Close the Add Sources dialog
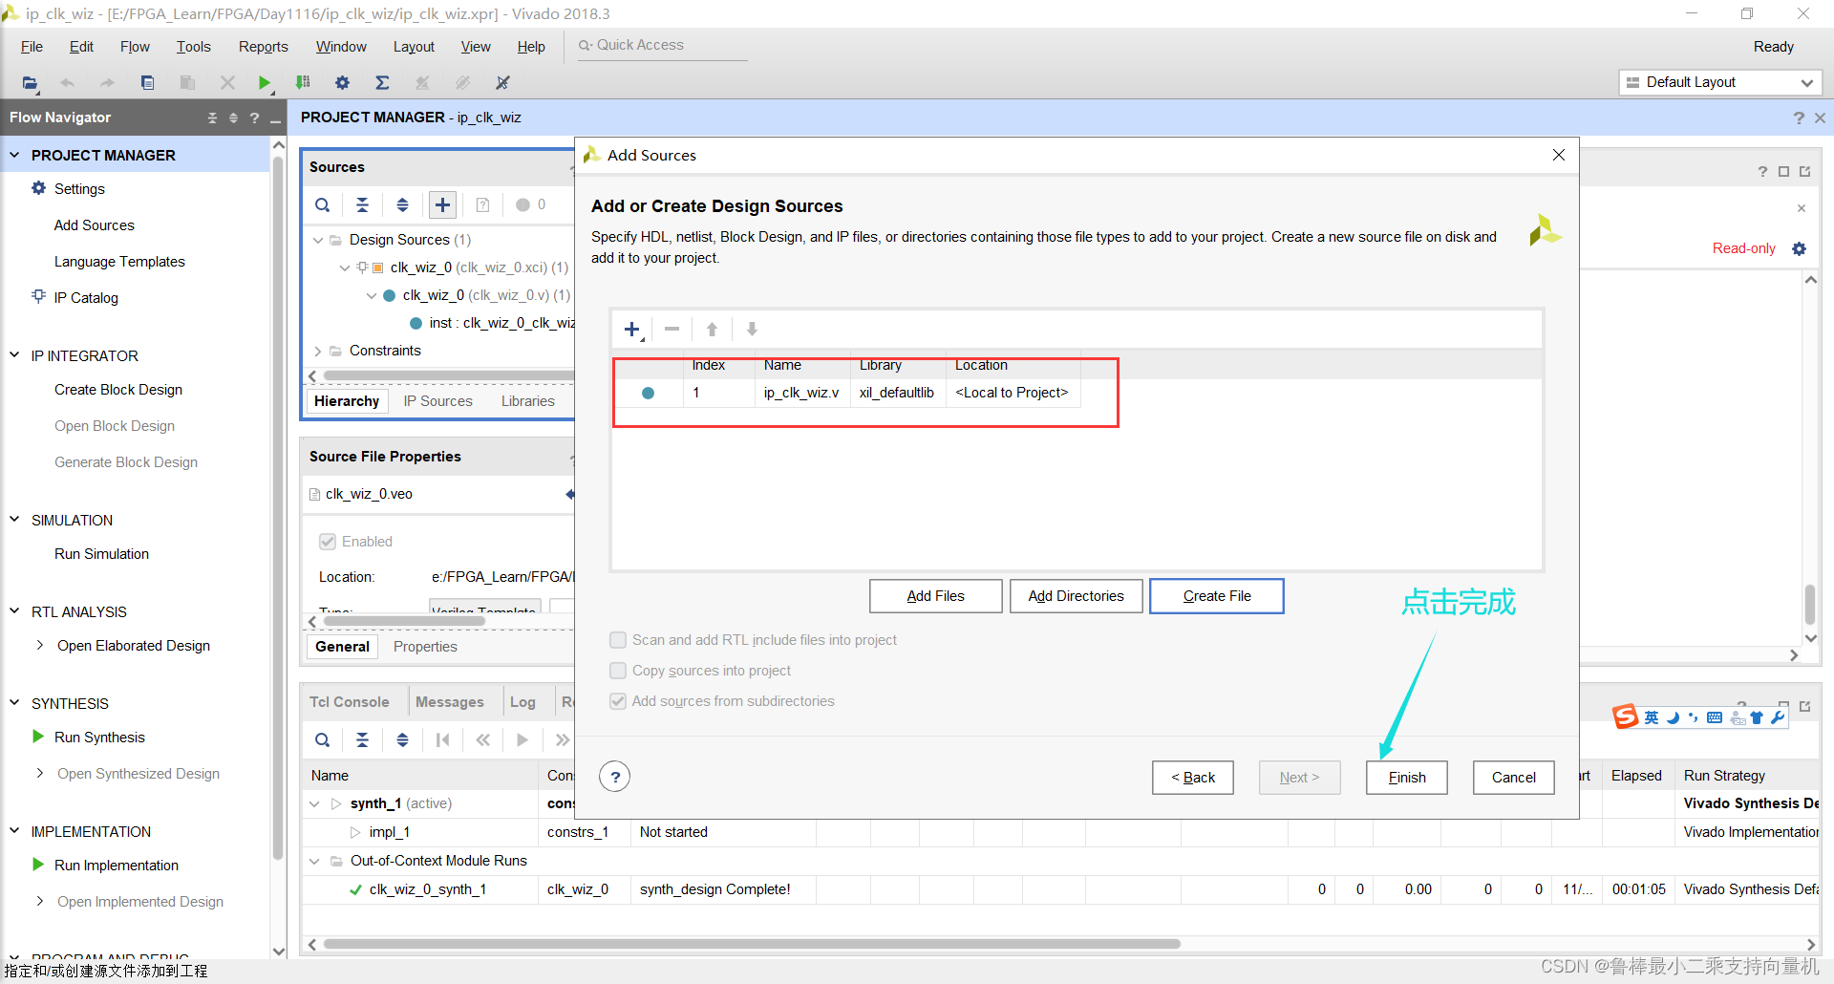The height and width of the screenshot is (984, 1834). pyautogui.click(x=1558, y=155)
